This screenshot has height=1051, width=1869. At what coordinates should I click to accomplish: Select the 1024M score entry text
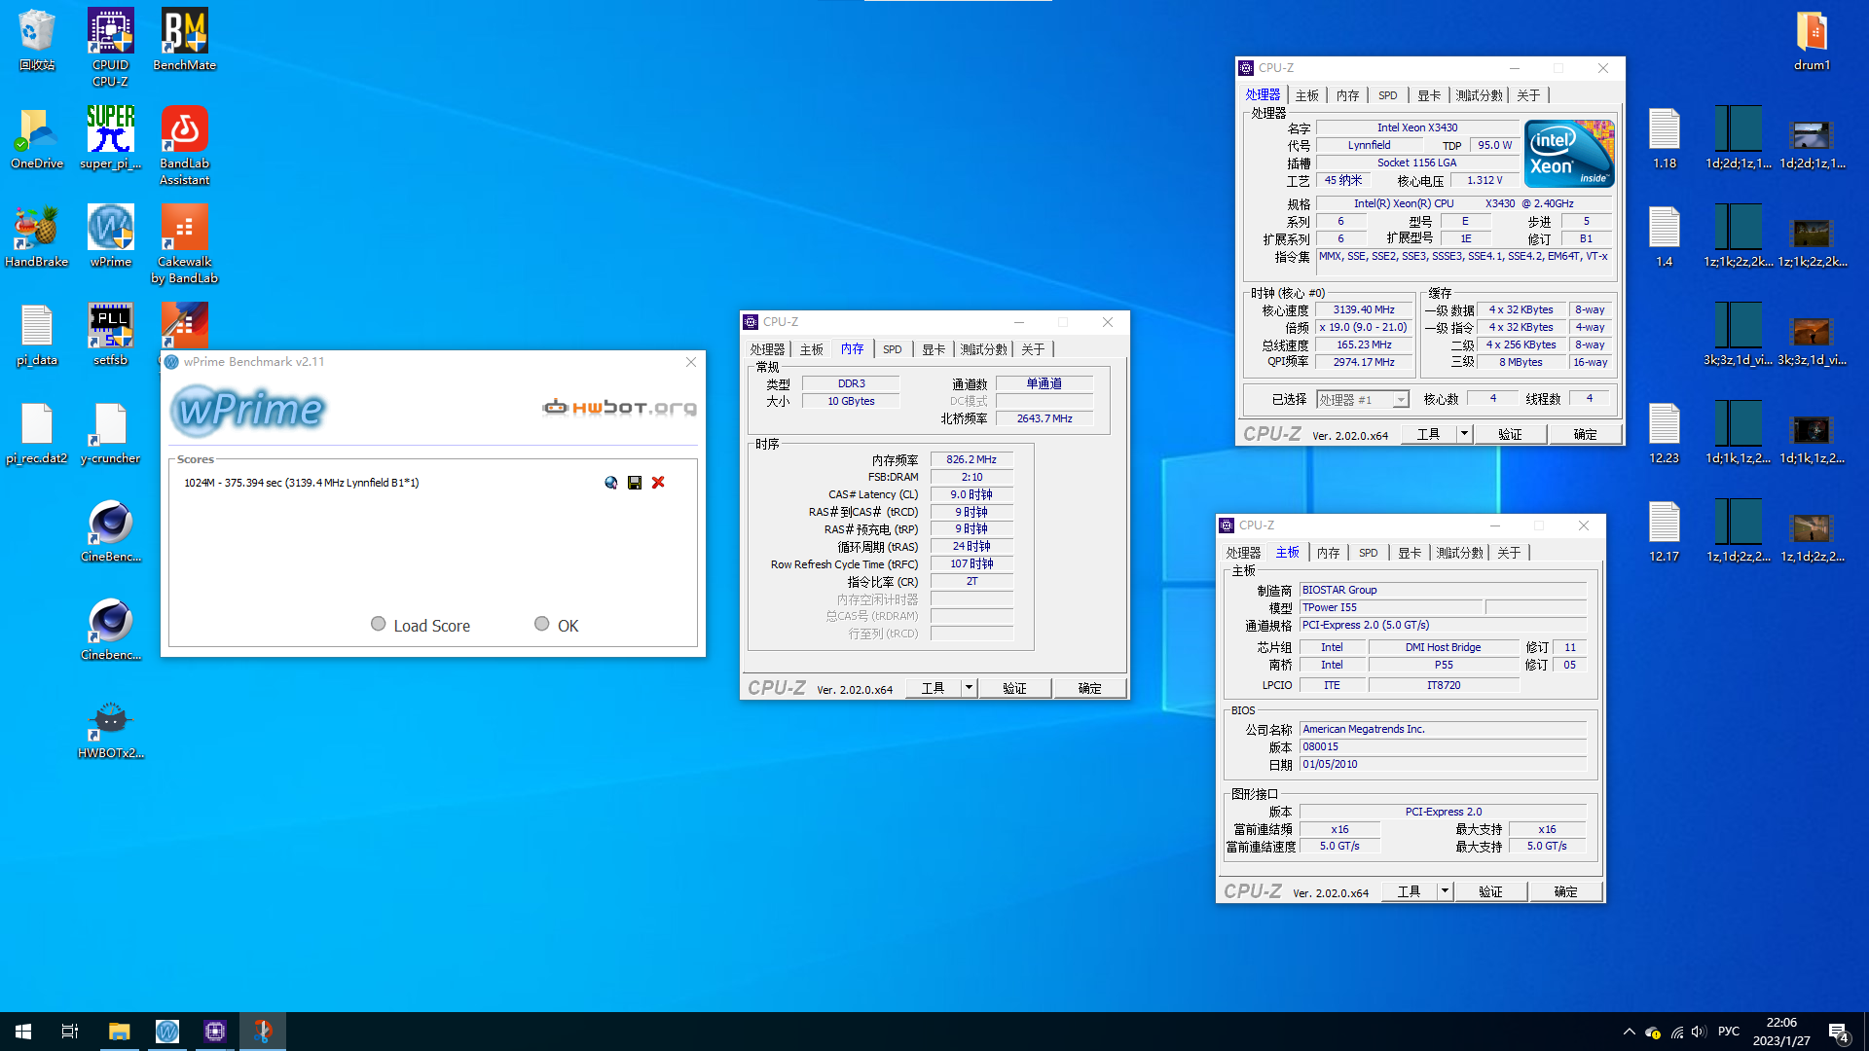click(x=301, y=483)
